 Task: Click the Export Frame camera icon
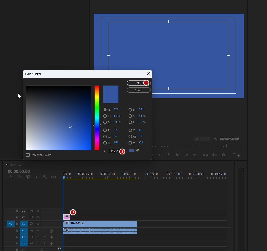pyautogui.click(x=223, y=155)
